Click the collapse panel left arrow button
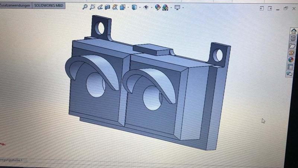298x168 pixels. point(262,8)
